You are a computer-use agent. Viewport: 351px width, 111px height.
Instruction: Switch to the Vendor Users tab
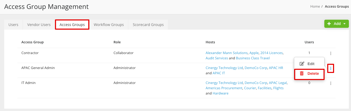[39, 25]
